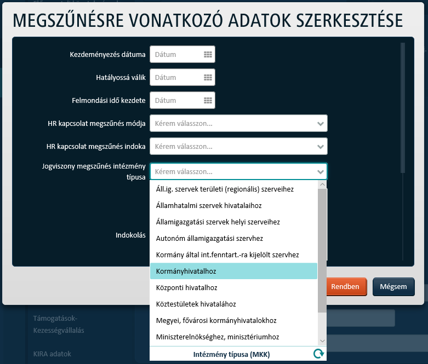Select Kormány által int.fenntart.-ra kijelölt szervhez
Viewport: 428px width, 364px height.
(x=227, y=255)
